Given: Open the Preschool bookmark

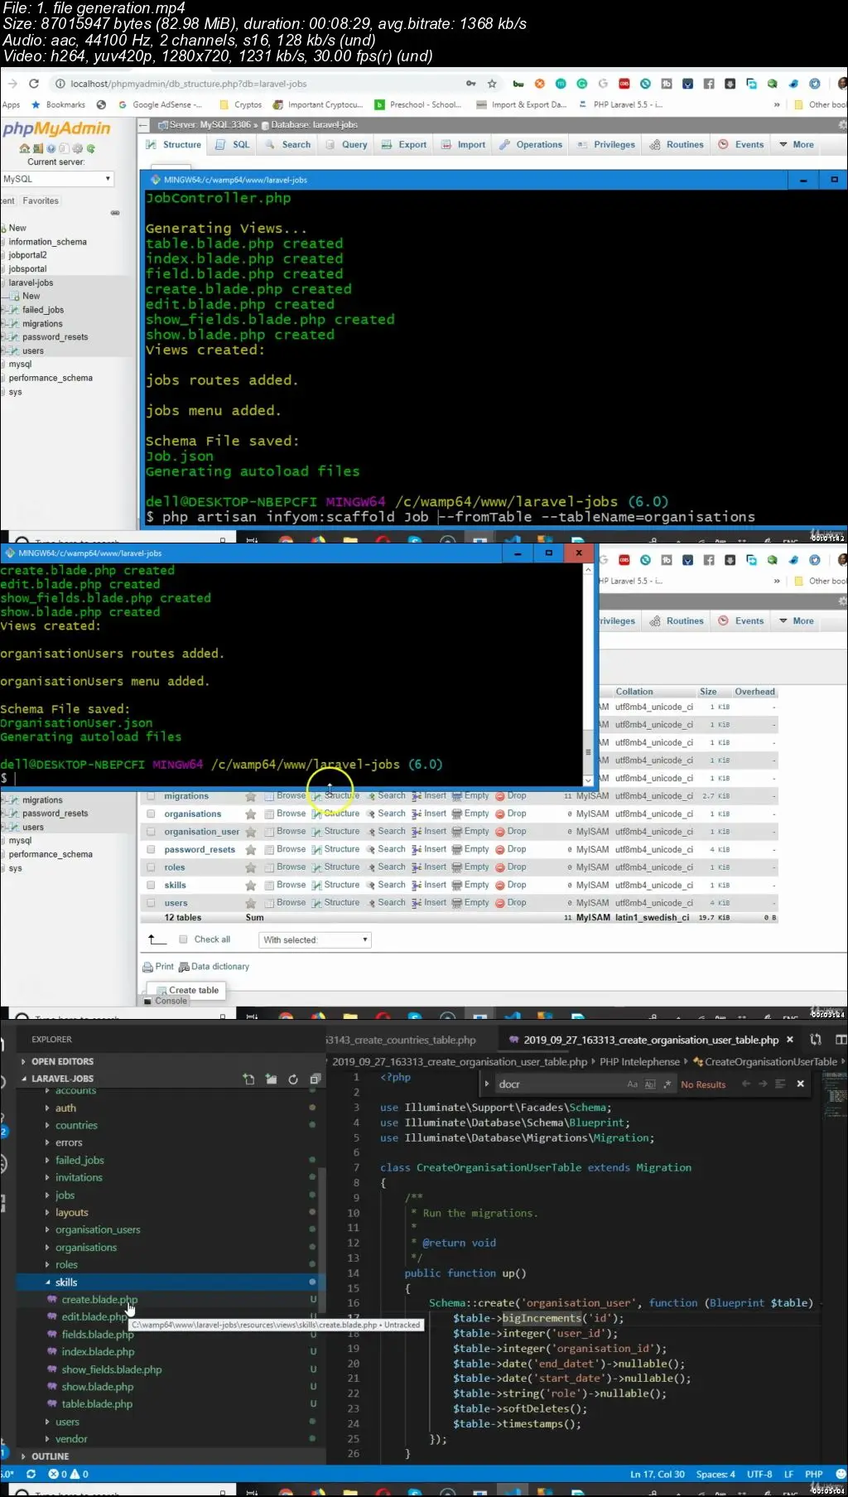Looking at the screenshot, I should coord(418,105).
